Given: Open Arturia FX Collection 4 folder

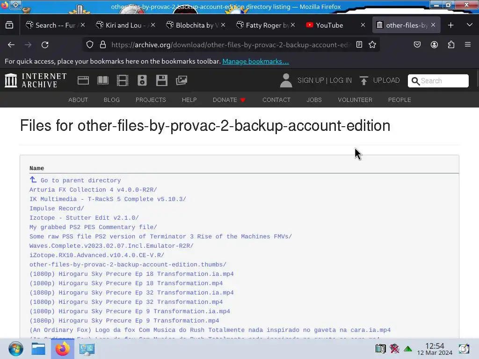Looking at the screenshot, I should pos(93,190).
